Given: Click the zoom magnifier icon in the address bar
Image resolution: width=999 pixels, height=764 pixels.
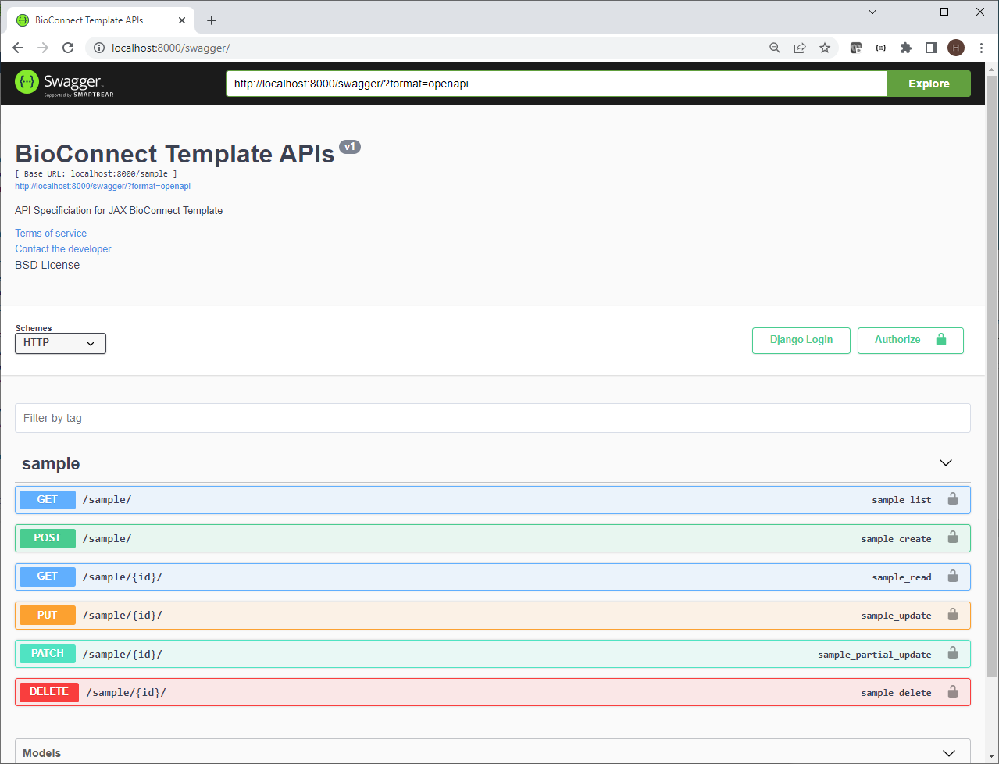Looking at the screenshot, I should pyautogui.click(x=774, y=48).
